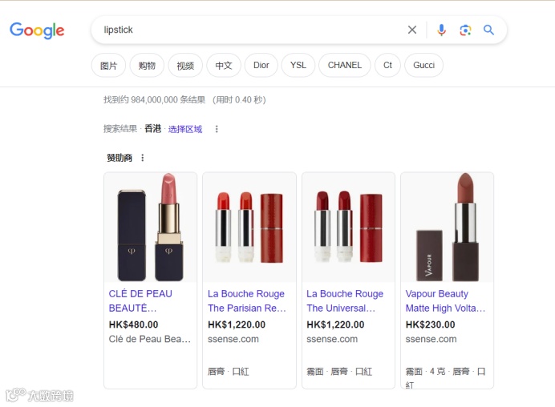Viewport: 555px width, 407px height.
Task: Select the Gucci filter chip
Action: coord(423,65)
